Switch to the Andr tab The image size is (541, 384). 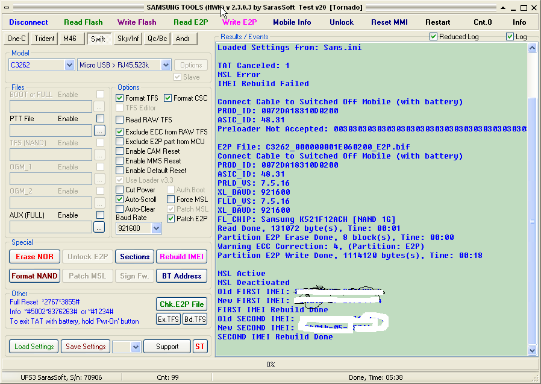[x=184, y=39]
